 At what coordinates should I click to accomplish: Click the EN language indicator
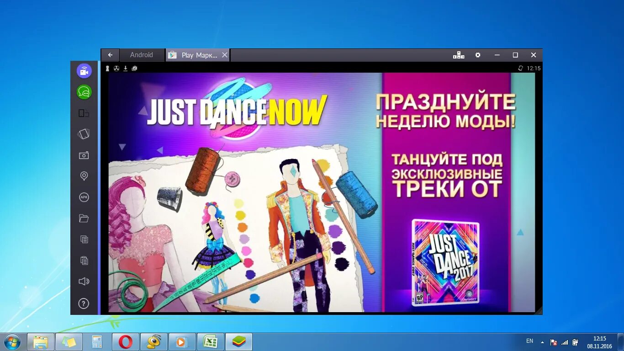coord(529,341)
